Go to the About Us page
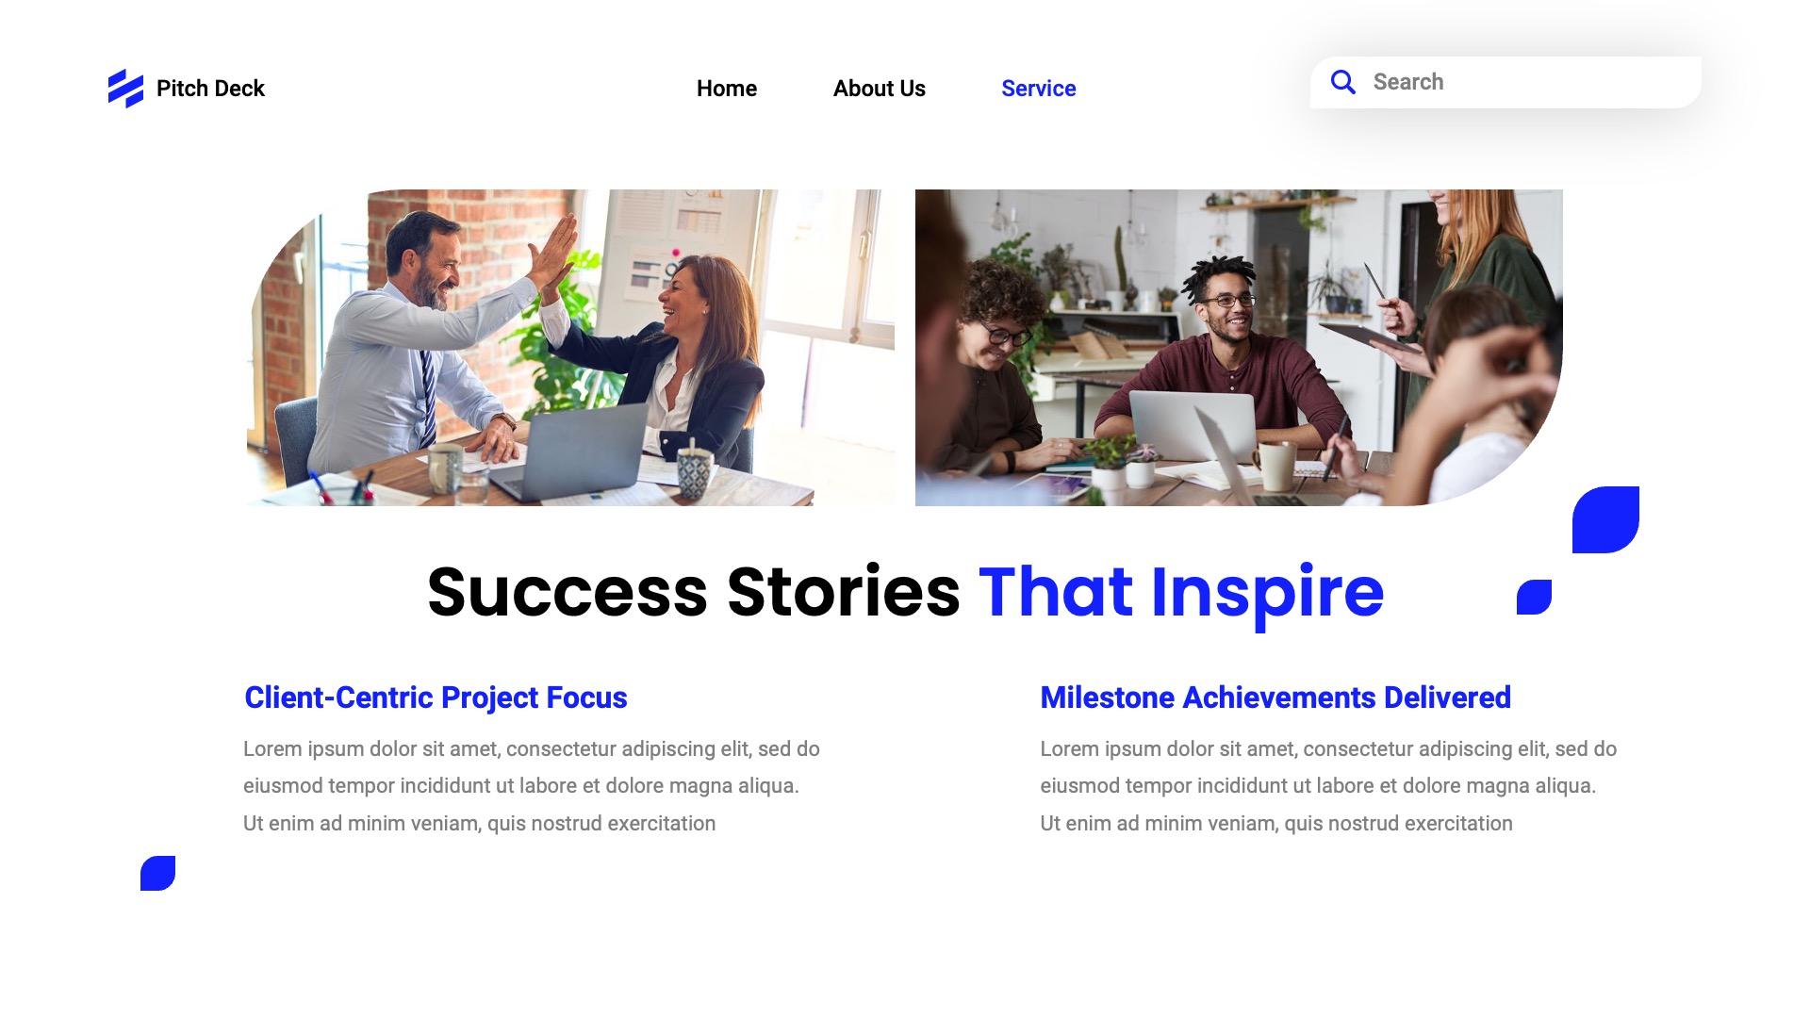Image resolution: width=1810 pixels, height=1018 pixels. click(880, 89)
